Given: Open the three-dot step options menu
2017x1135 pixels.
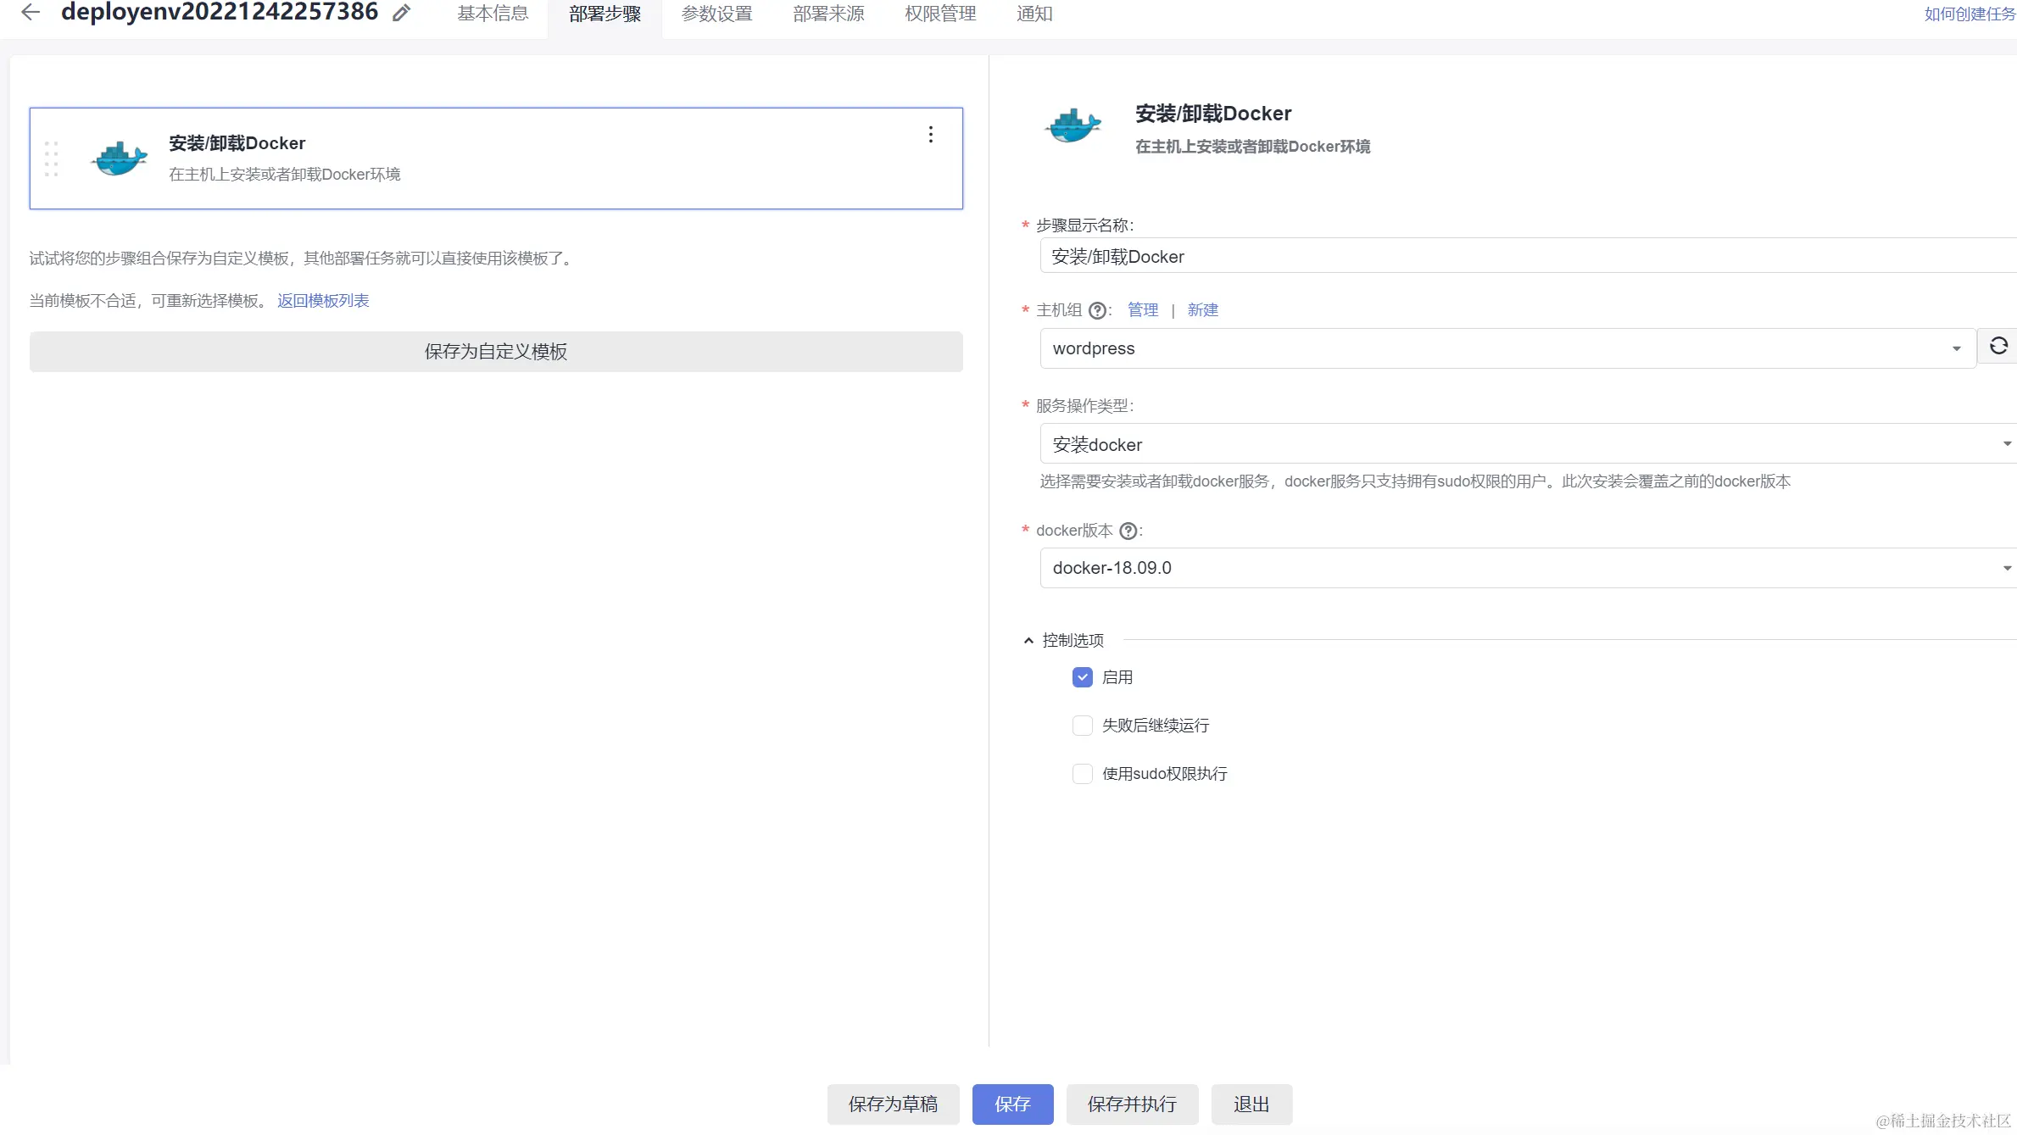Looking at the screenshot, I should [930, 135].
